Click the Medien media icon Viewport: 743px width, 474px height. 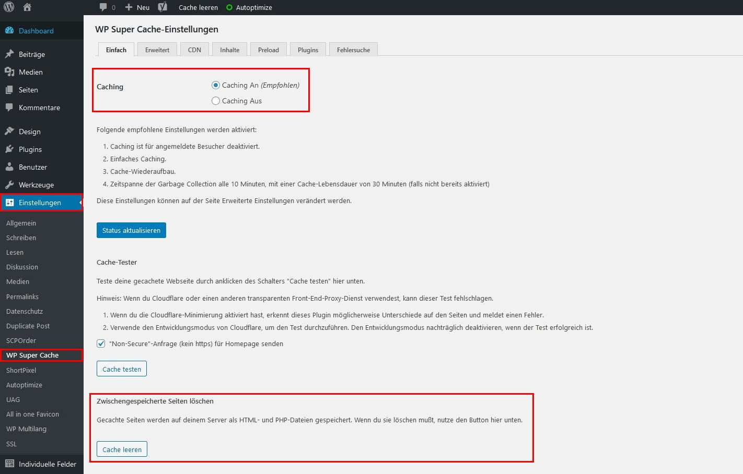point(9,72)
